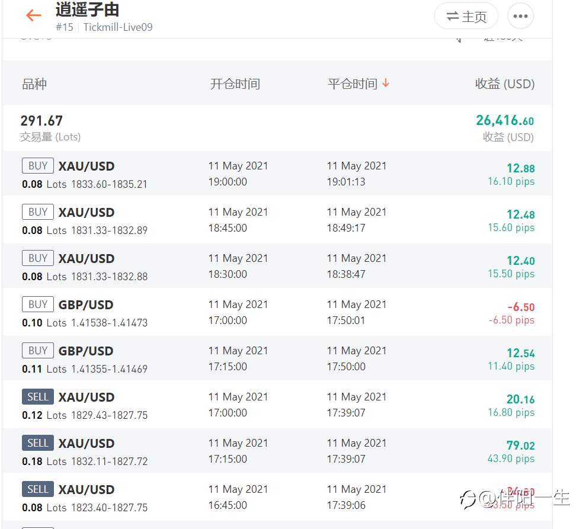576x529 pixels.
Task: Select profit value 12.54
Action: tap(521, 354)
